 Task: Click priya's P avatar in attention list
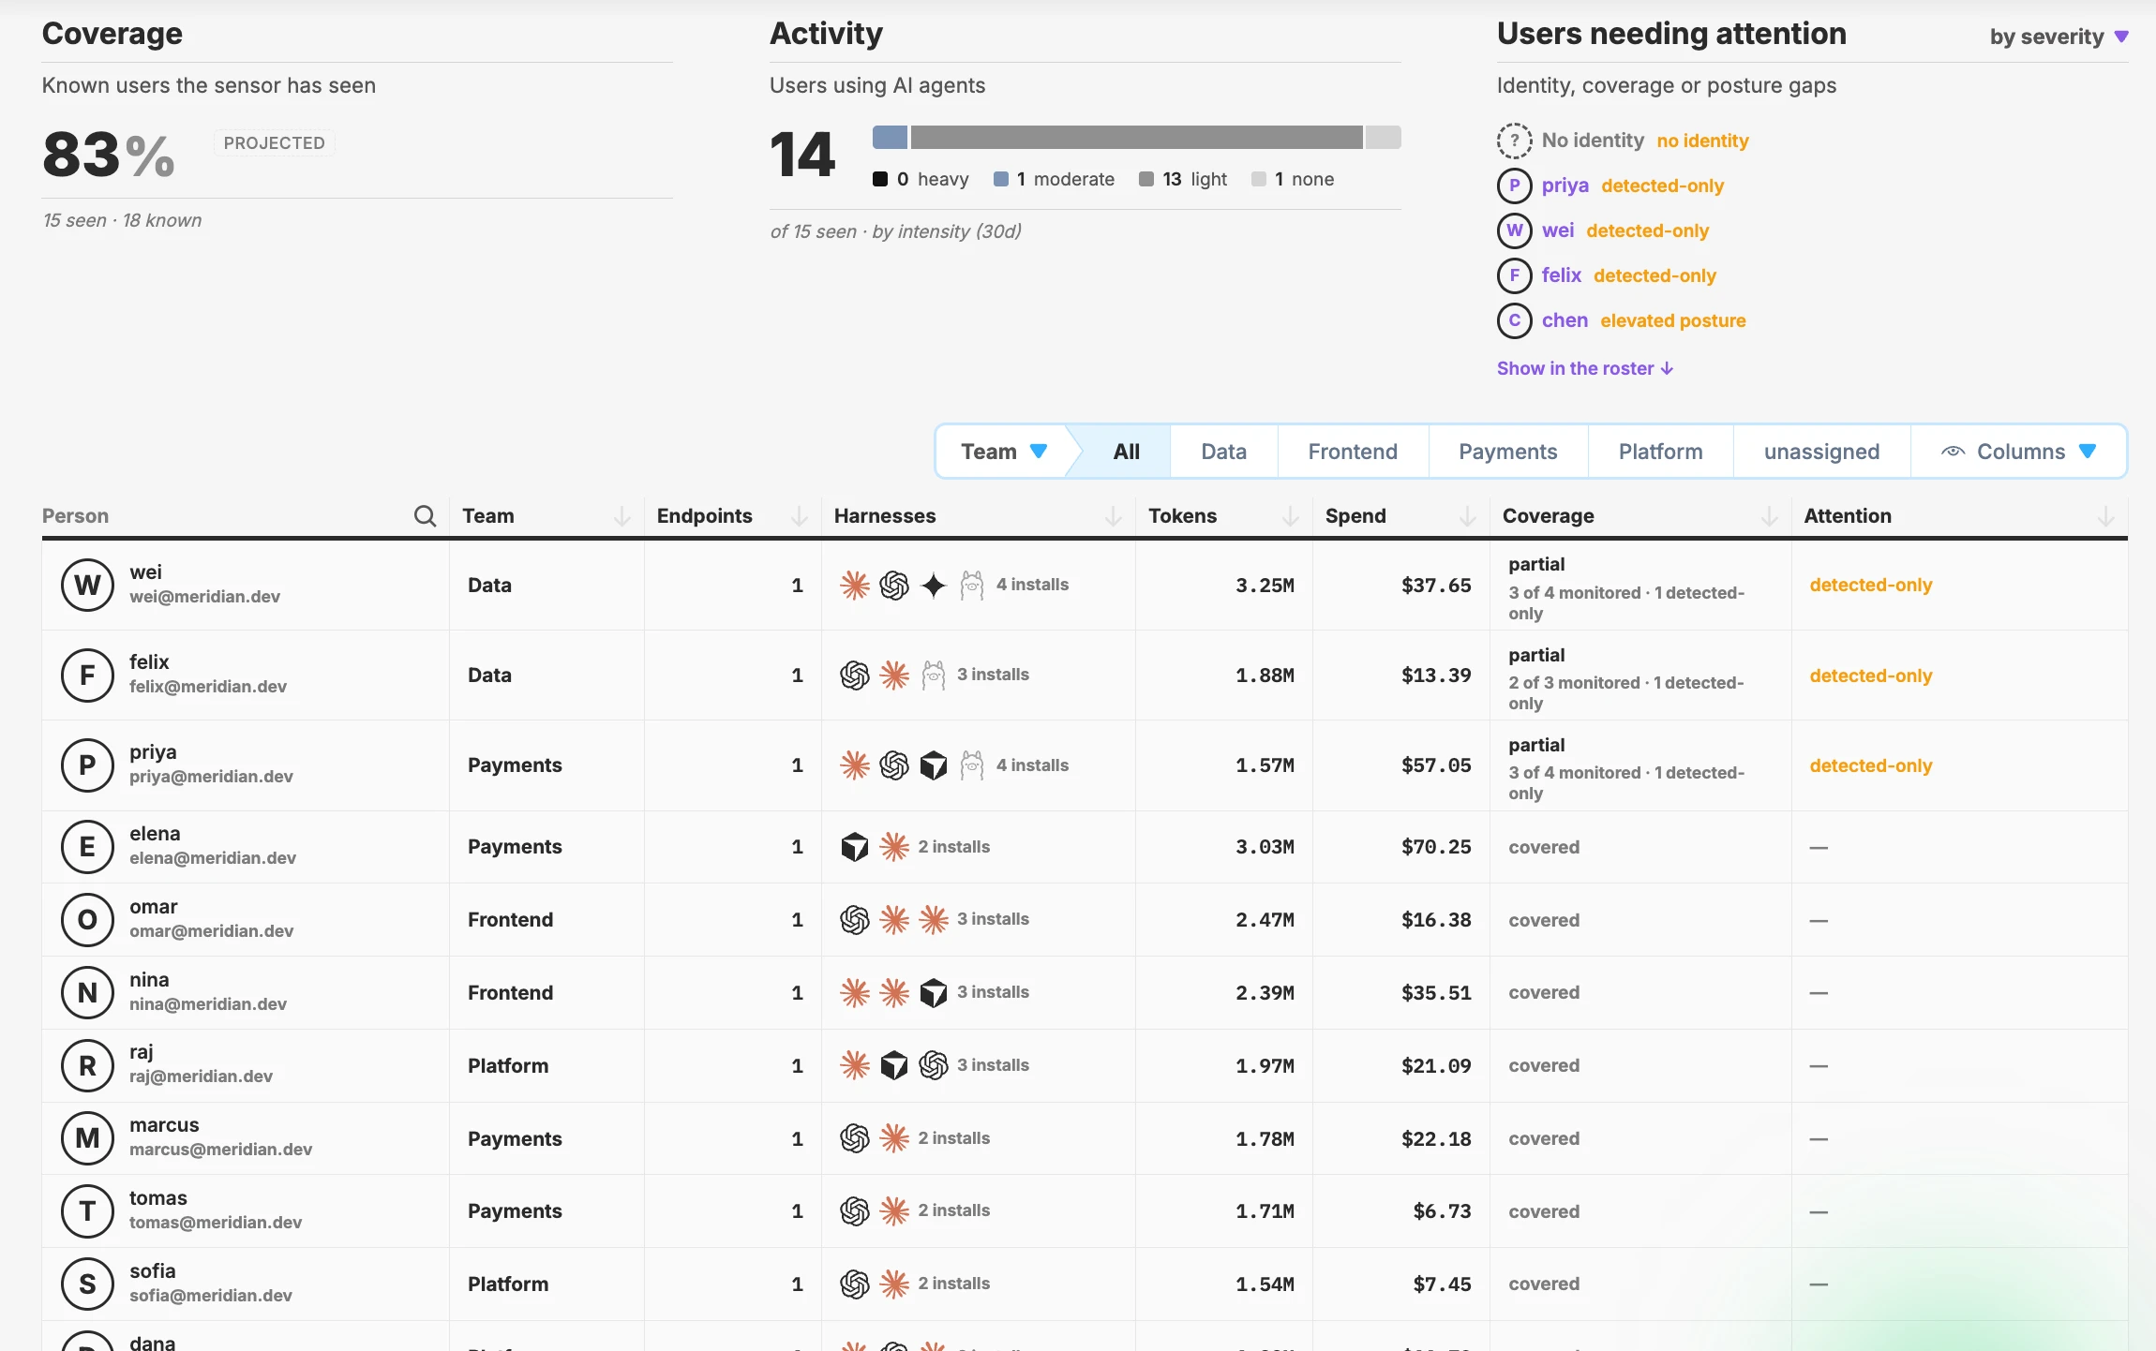point(1514,186)
